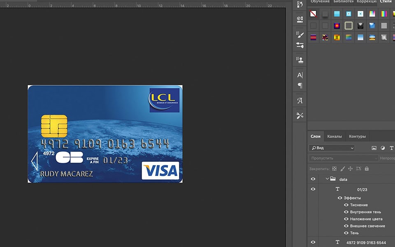The image size is (395, 247).
Task: Lock image pixels brush icon
Action: pyautogui.click(x=343, y=169)
